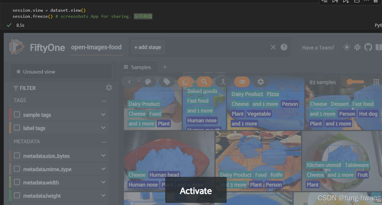This screenshot has height=205, width=382.
Task: Open the Slack community icon
Action: tap(357, 47)
